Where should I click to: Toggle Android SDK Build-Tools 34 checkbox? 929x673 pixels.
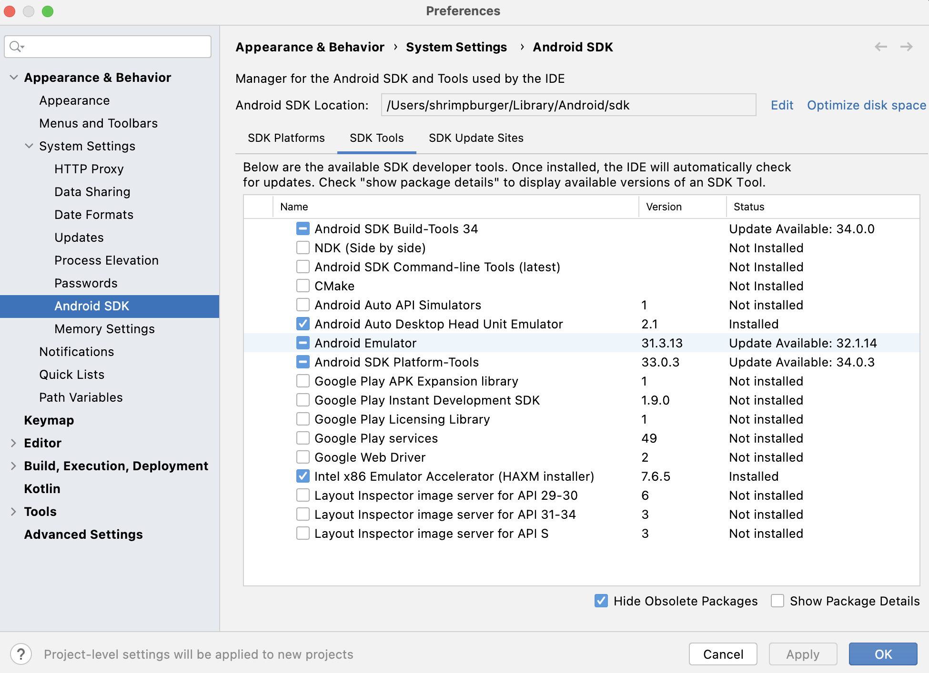pos(303,229)
